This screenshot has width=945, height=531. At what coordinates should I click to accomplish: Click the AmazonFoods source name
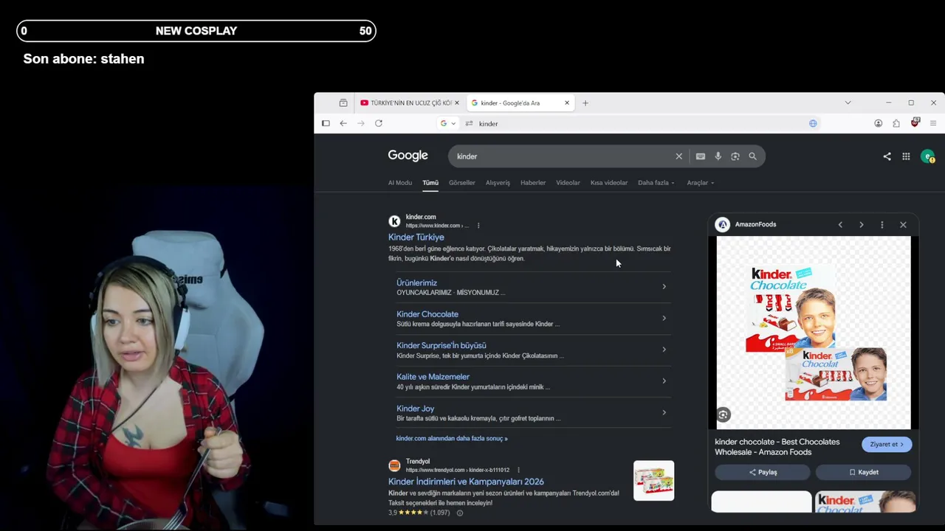click(x=755, y=225)
